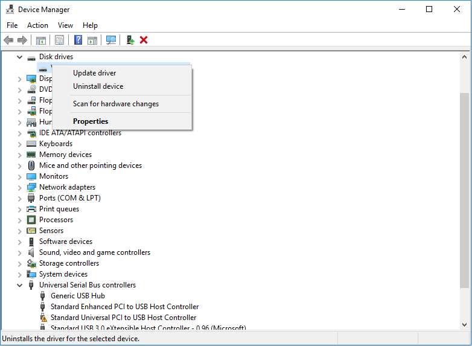Toggle the action pane toolbar icon

click(x=92, y=40)
